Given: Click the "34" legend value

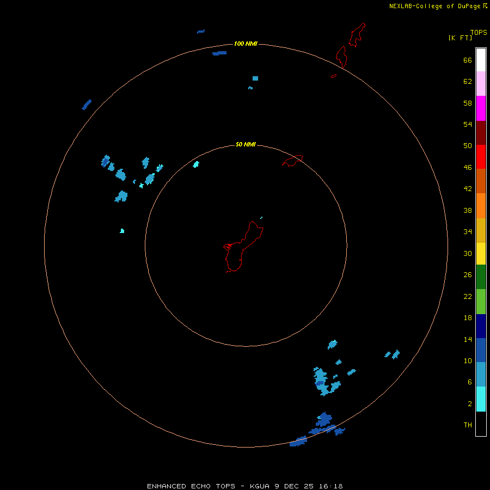Looking at the screenshot, I should tap(468, 232).
